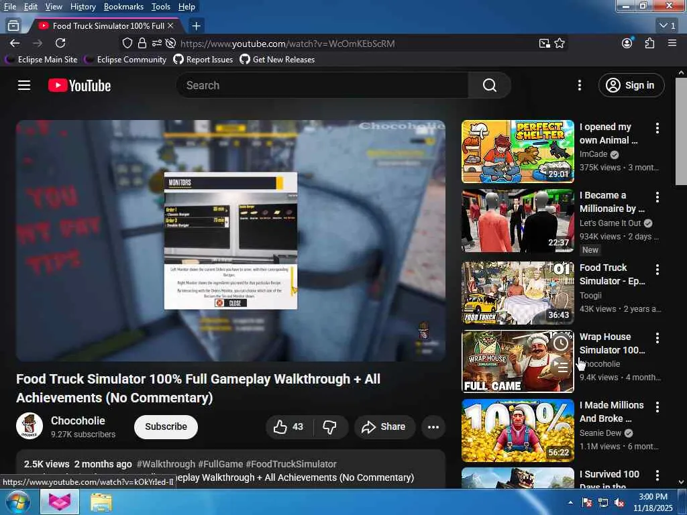Open Eclipse Community bookmark

click(125, 60)
